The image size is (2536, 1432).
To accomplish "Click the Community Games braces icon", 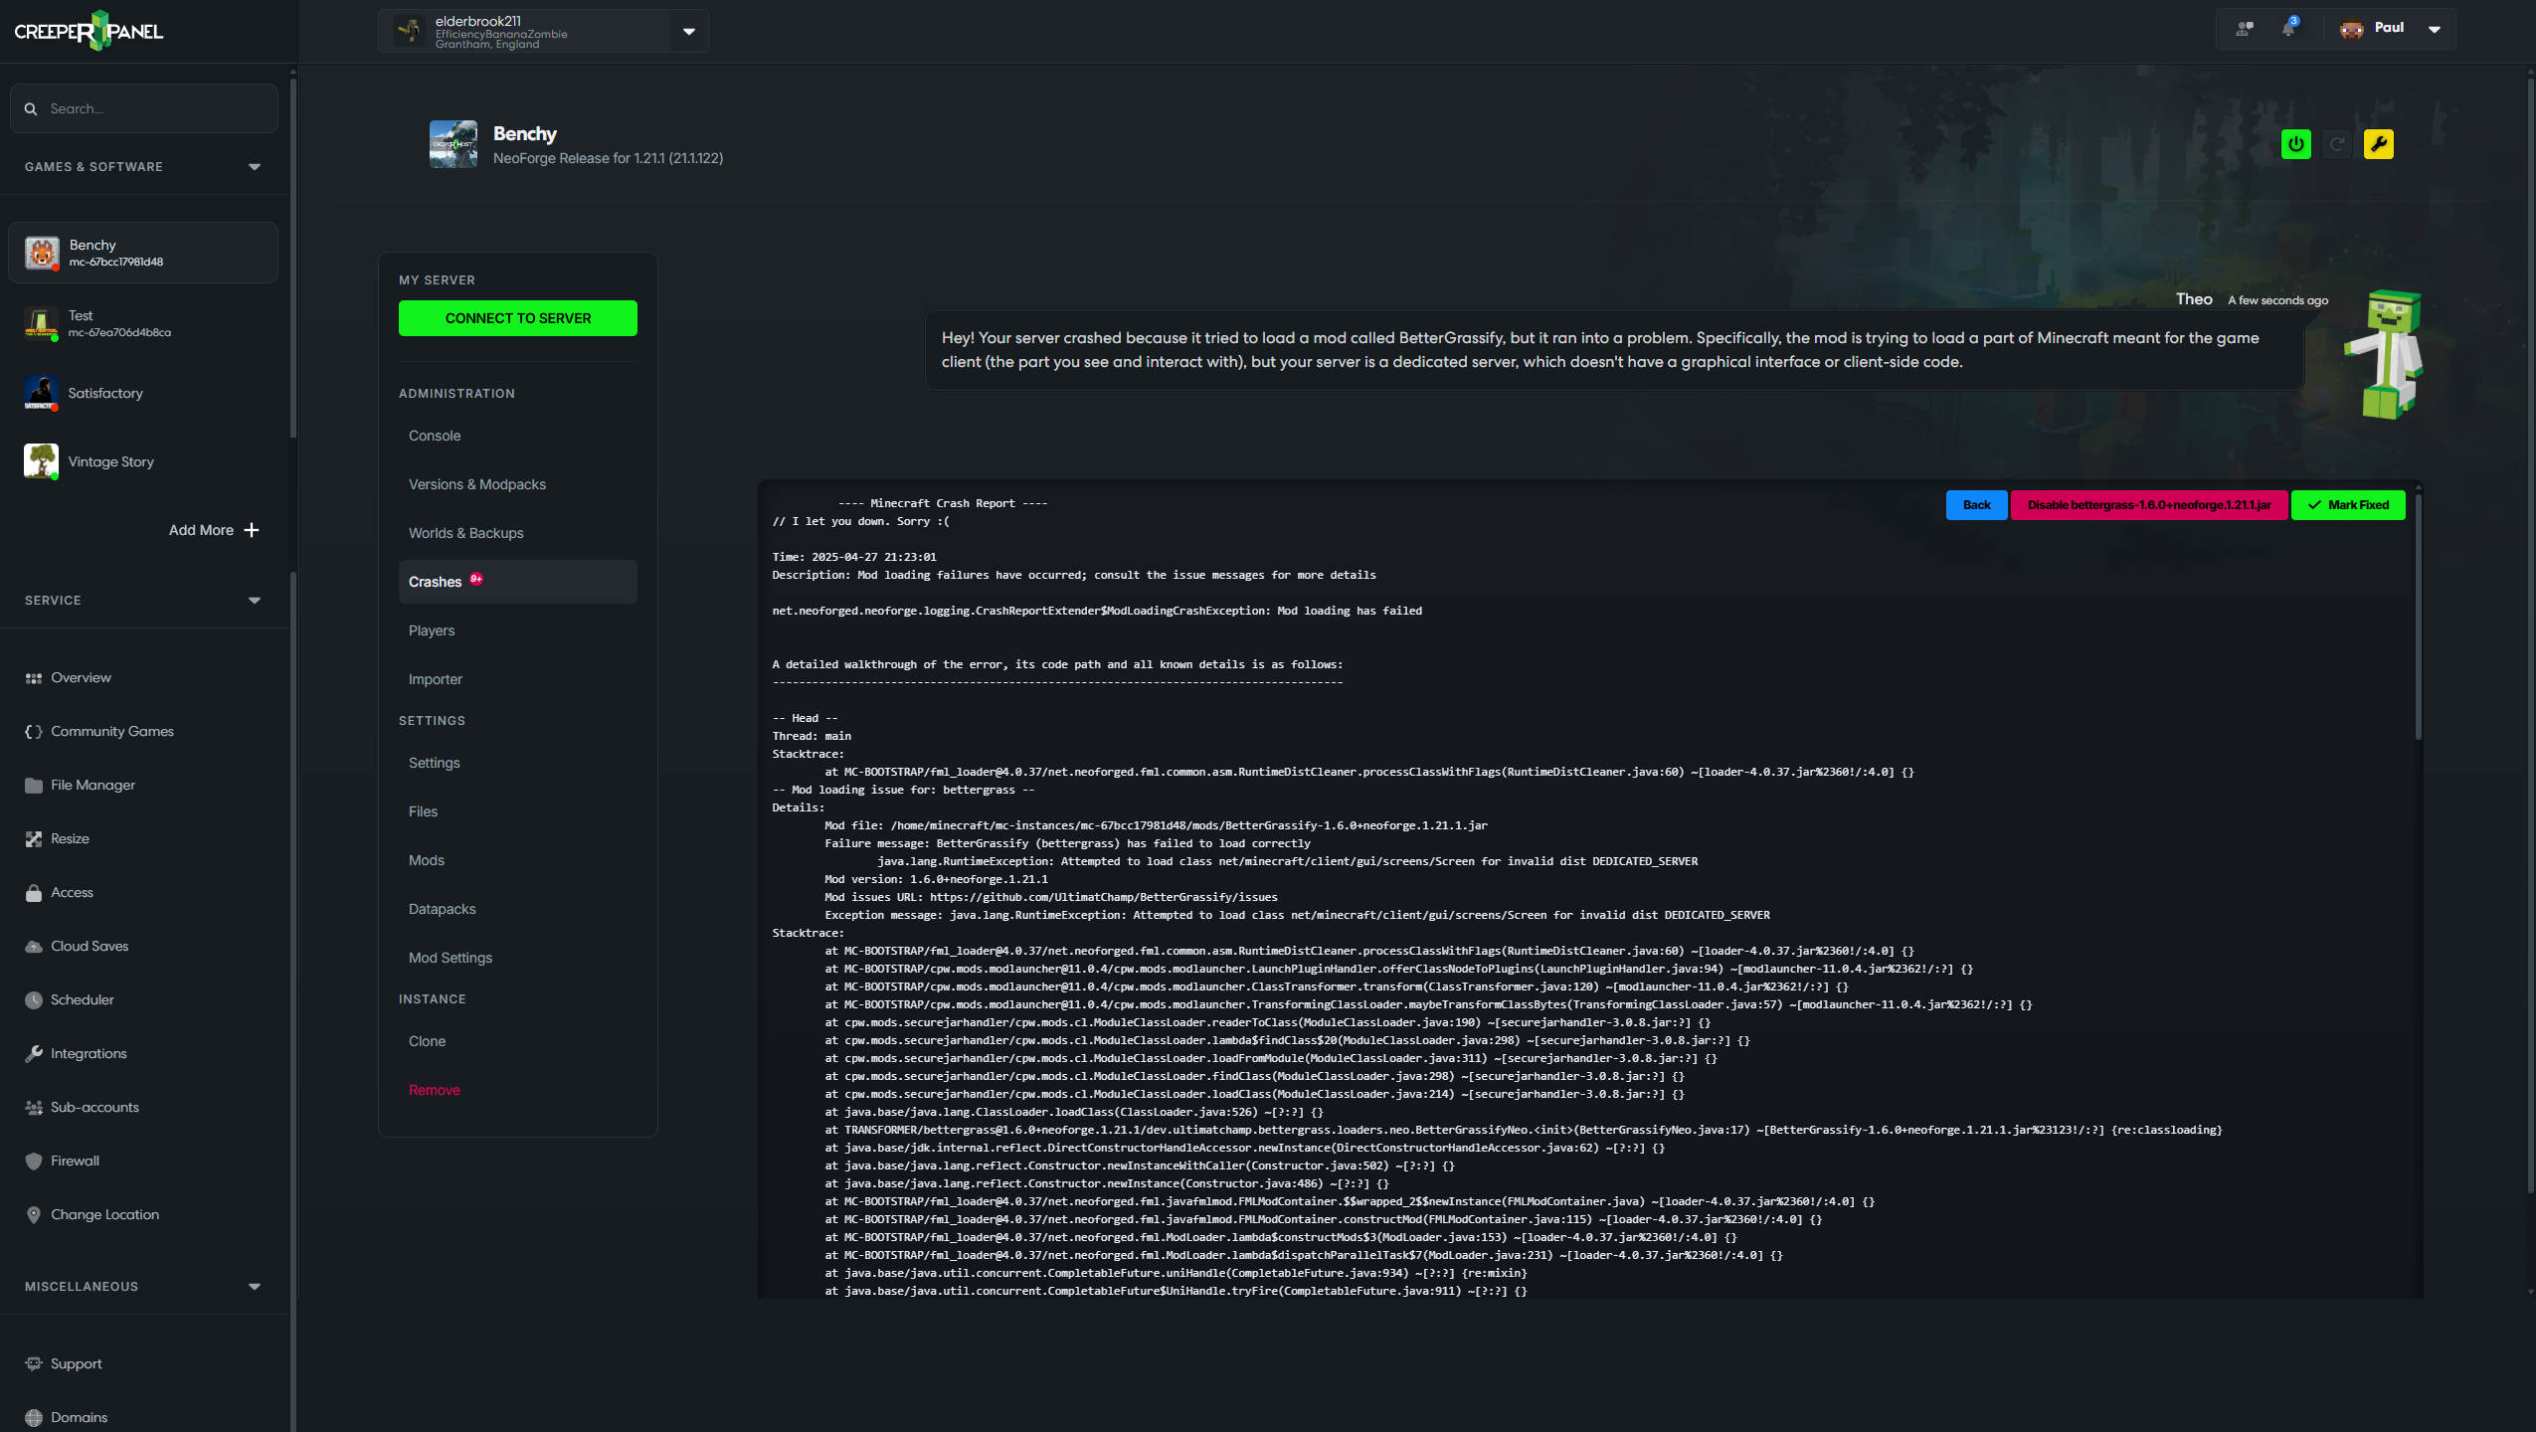I will point(34,732).
